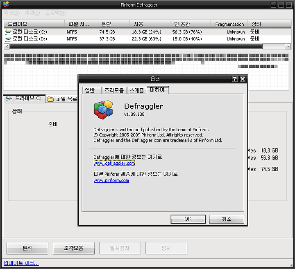295x269 pixels.
Task: Sort by the Fragmentation column header
Action: point(229,24)
